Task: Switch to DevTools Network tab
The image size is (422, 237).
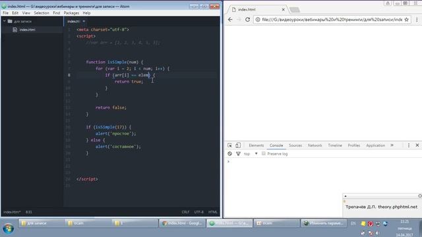Action: [315, 145]
